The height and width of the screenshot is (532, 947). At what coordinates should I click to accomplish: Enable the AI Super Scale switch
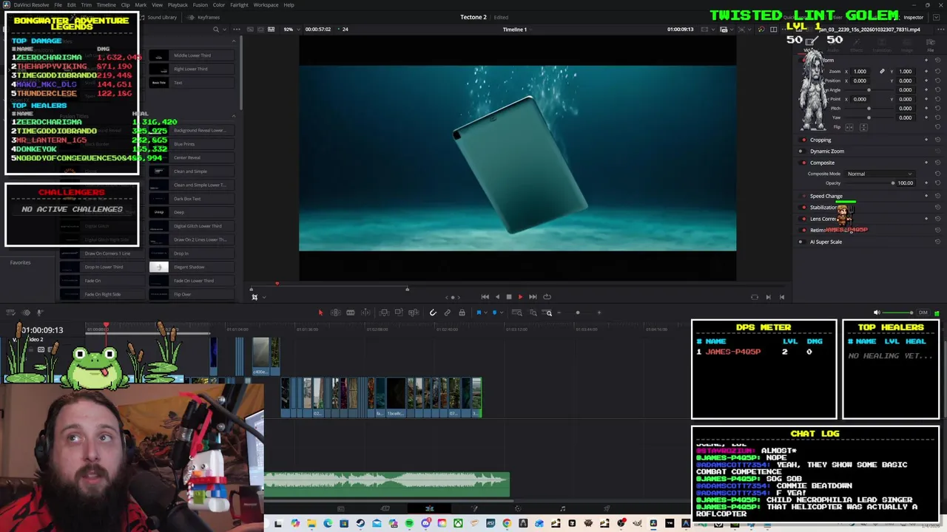803,242
